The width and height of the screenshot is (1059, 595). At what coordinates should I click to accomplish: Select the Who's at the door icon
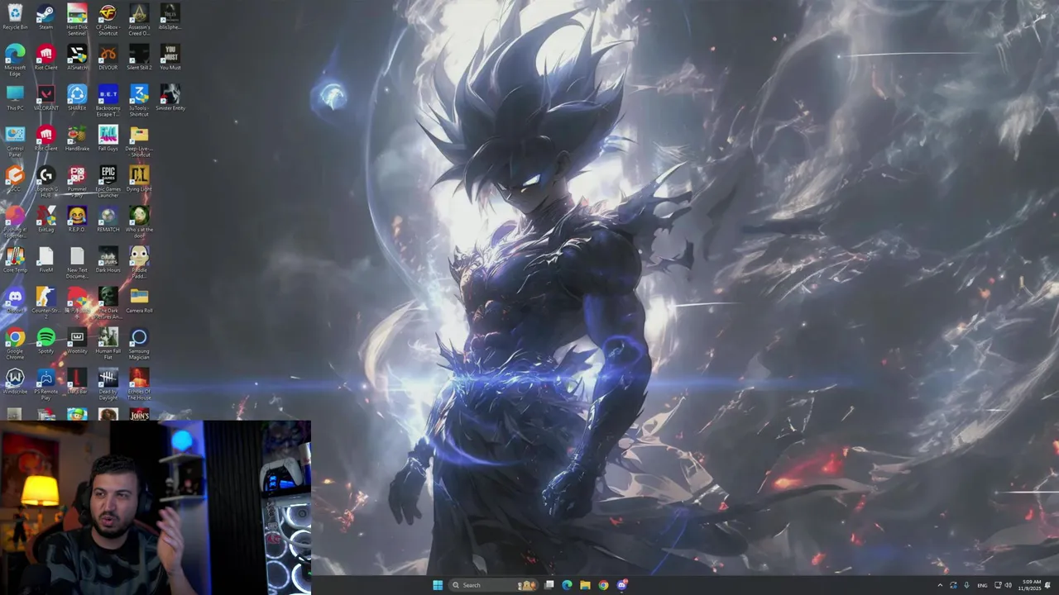(139, 222)
